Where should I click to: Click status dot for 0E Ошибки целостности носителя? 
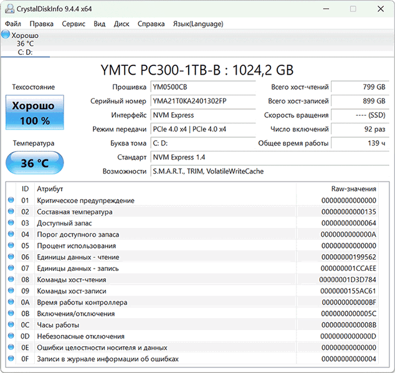(x=11, y=347)
